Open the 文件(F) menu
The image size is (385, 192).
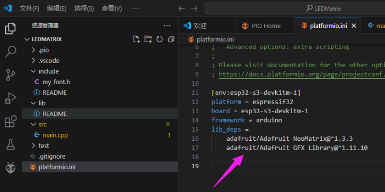click(x=29, y=8)
